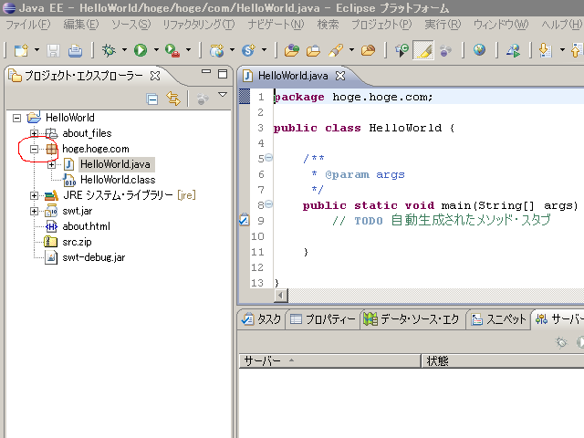The image size is (584, 438).
Task: Switch to the タスク tab
Action: coord(261,319)
